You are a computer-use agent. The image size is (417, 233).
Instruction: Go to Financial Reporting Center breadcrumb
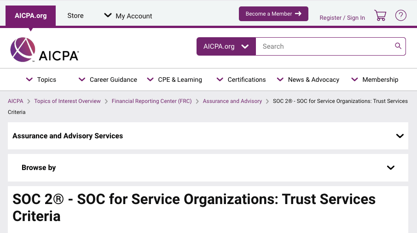pyautogui.click(x=151, y=101)
